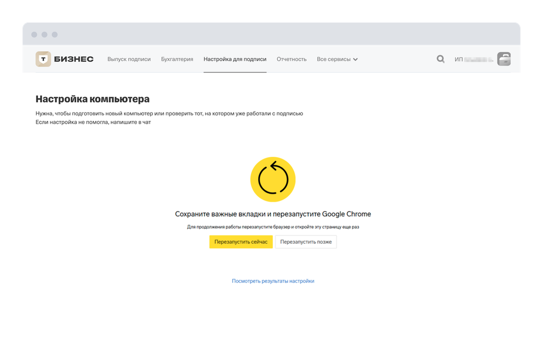Select the Настройка для подписи tab
Viewport: 543px width, 341px height.
coord(235,59)
